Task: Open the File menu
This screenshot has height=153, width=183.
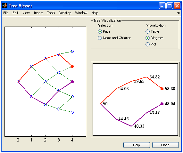Action: 6,13
